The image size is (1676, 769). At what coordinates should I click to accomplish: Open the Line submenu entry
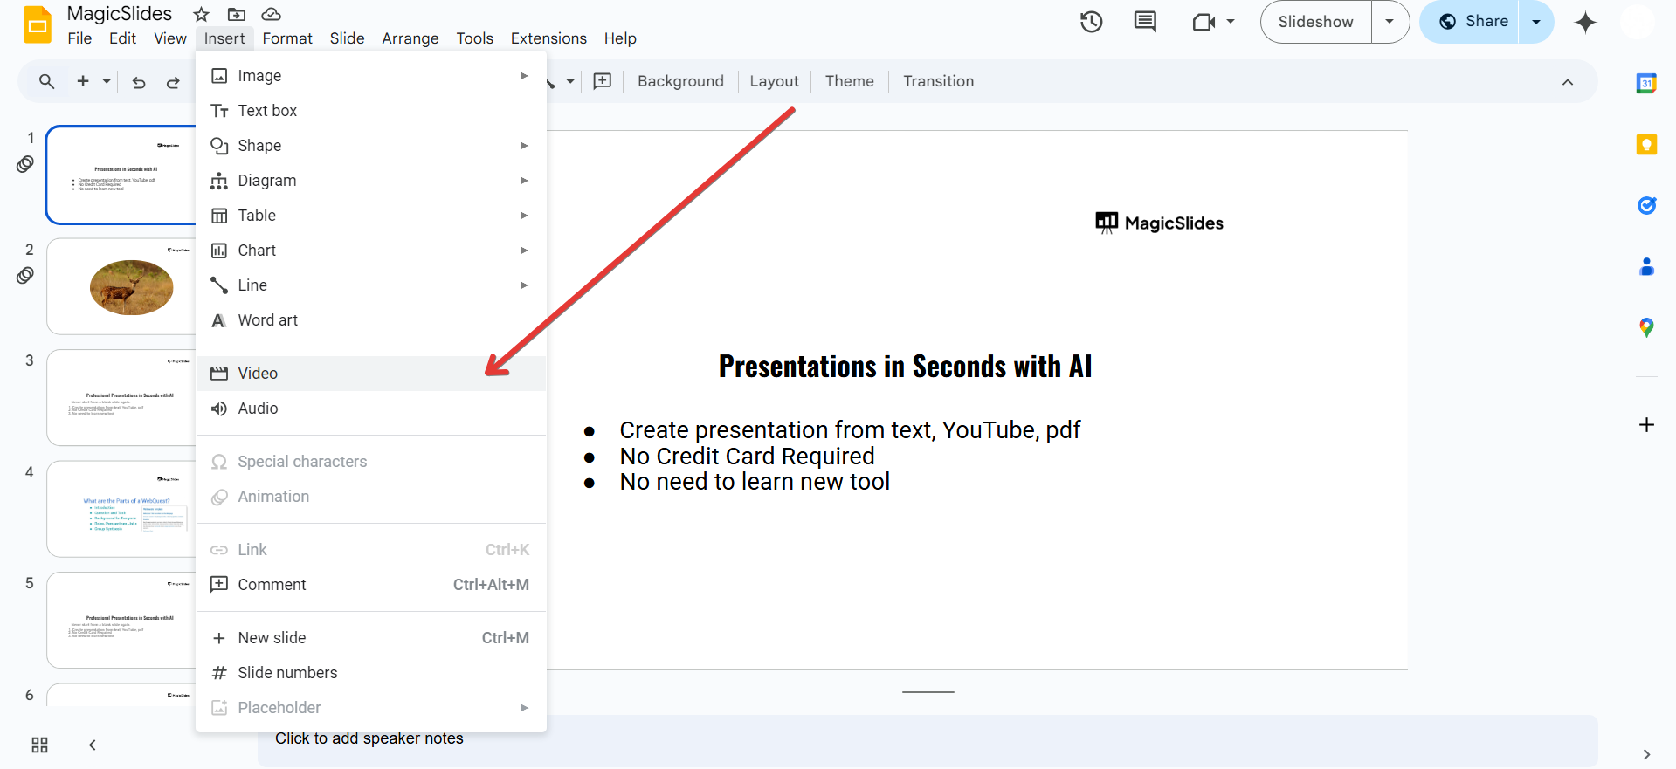371,285
